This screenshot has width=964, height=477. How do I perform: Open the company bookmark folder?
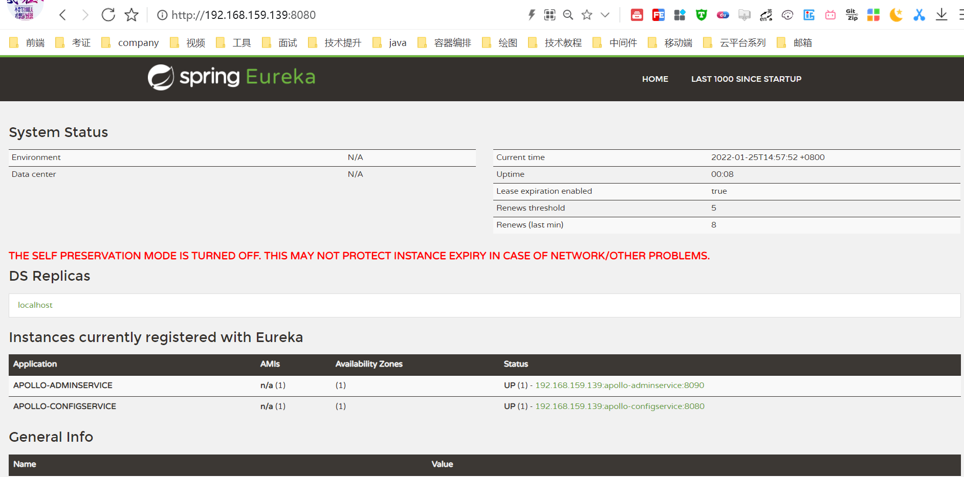(x=130, y=43)
